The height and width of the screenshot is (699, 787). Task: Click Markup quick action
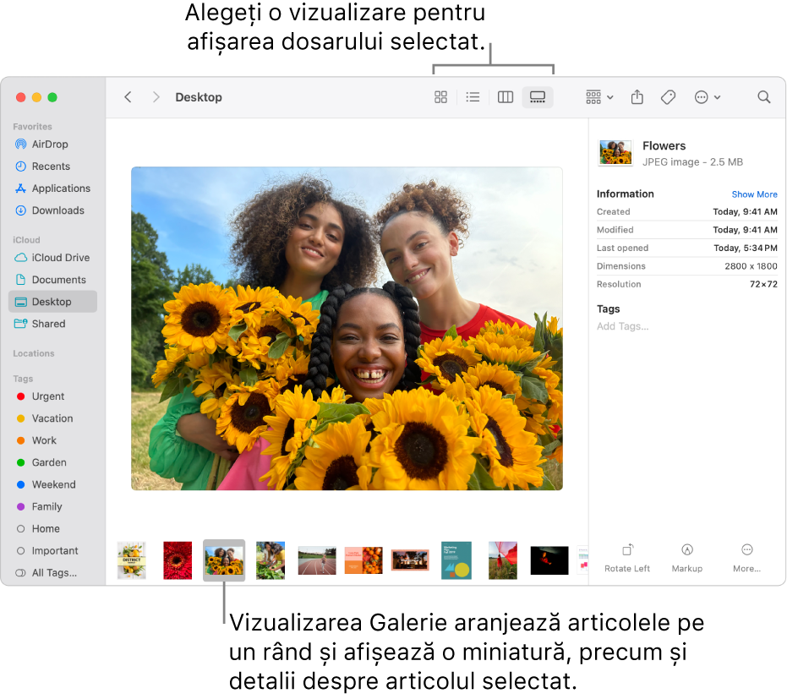point(687,558)
